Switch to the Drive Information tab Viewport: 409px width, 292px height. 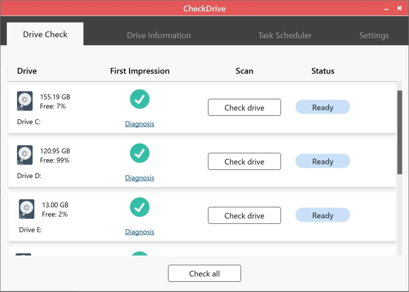159,35
